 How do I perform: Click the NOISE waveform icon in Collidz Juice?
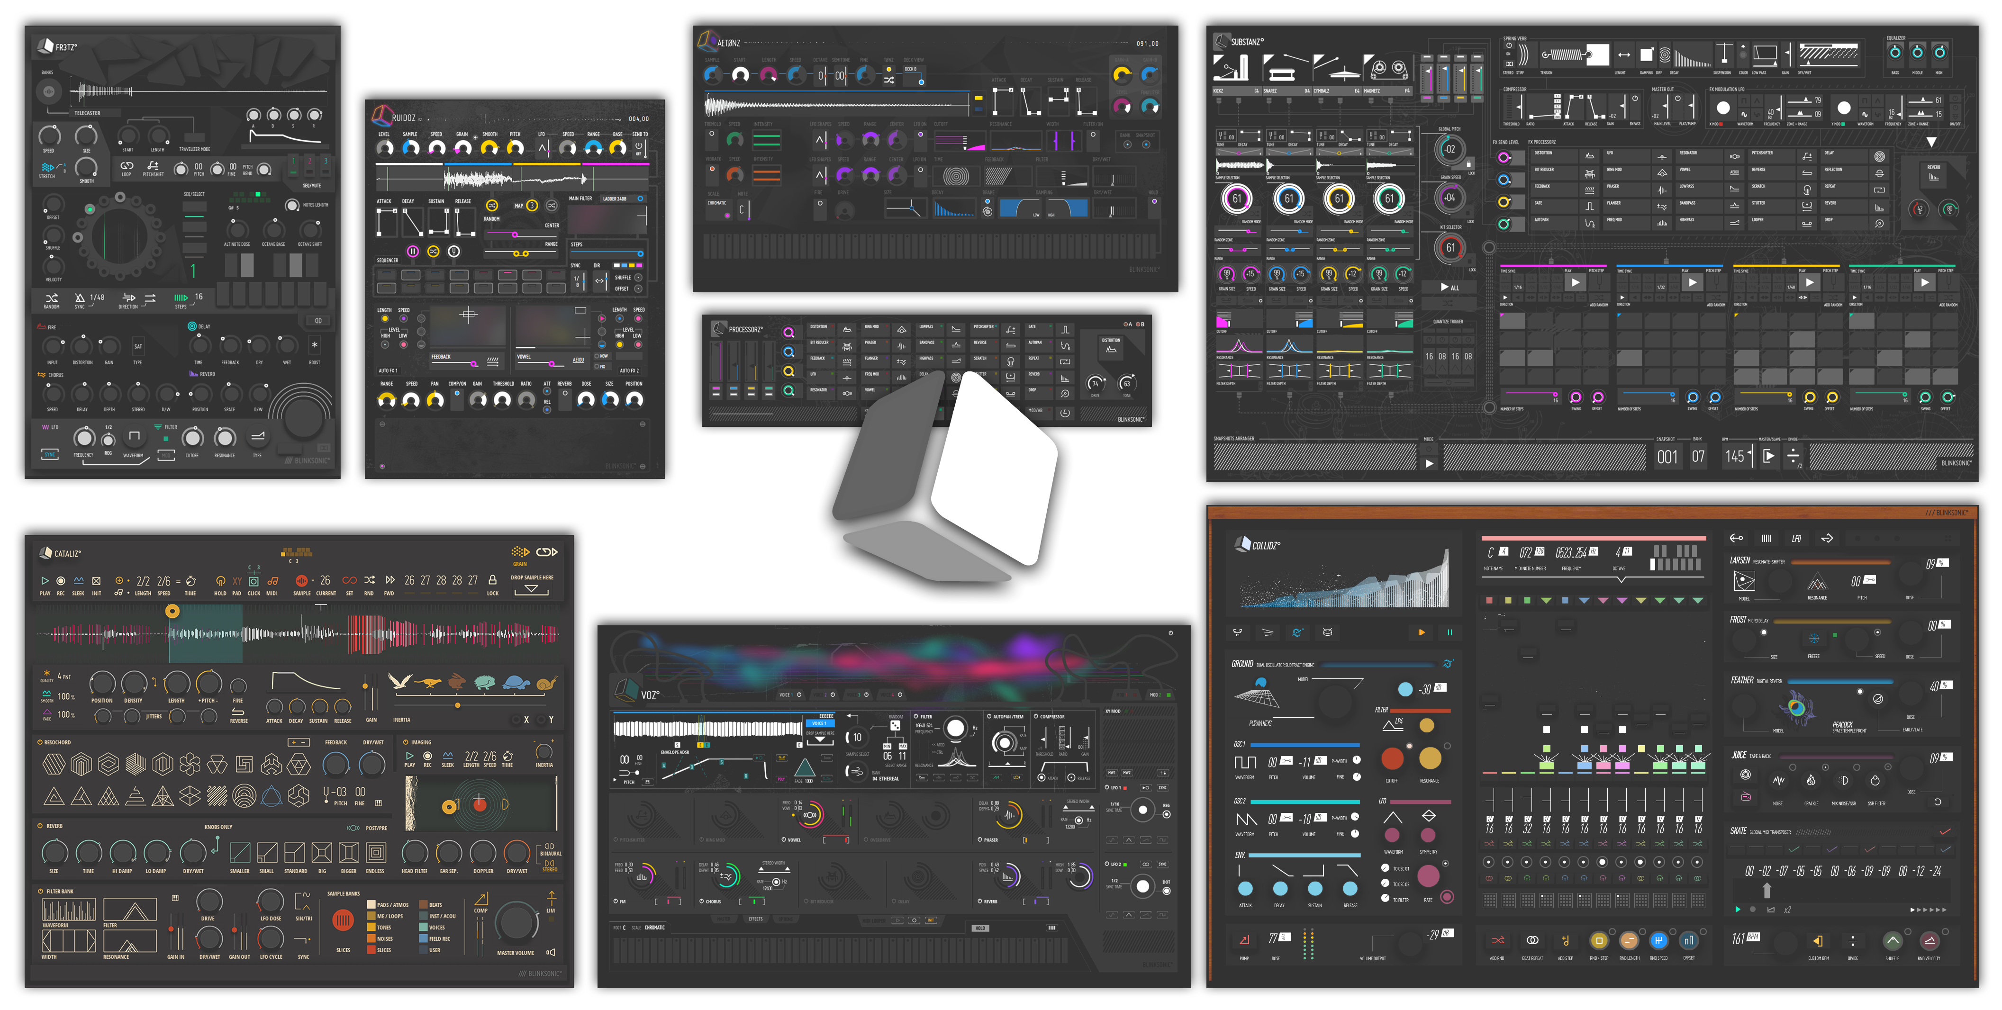(x=1778, y=780)
